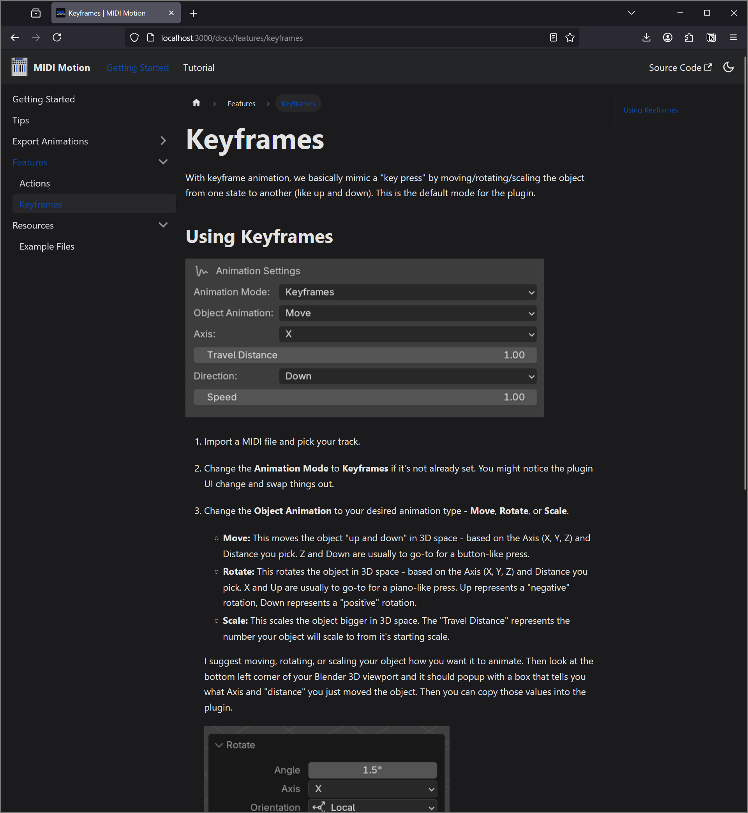Viewport: 748px width, 813px height.
Task: Open the Firefox account icon
Action: [x=667, y=37]
